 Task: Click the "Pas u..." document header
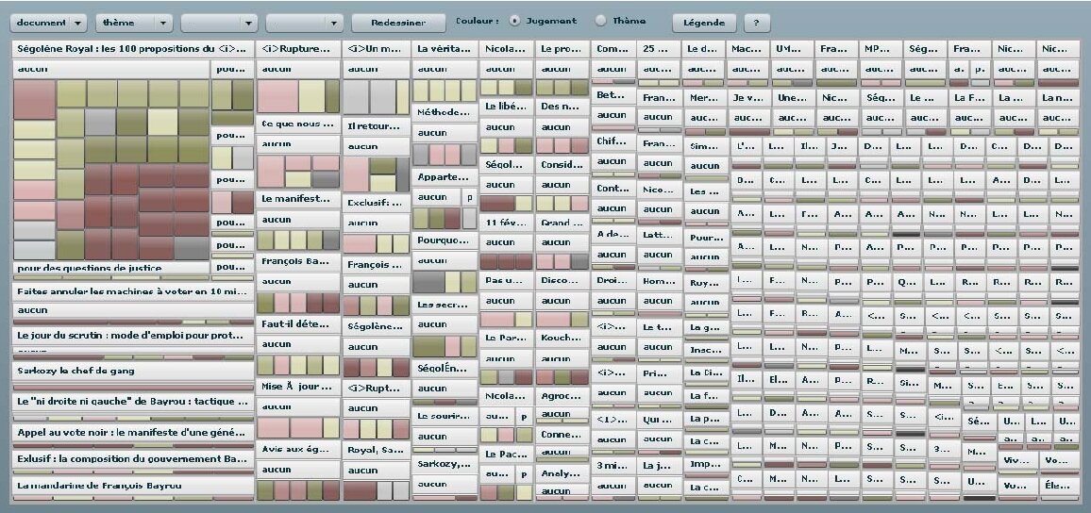click(x=507, y=281)
